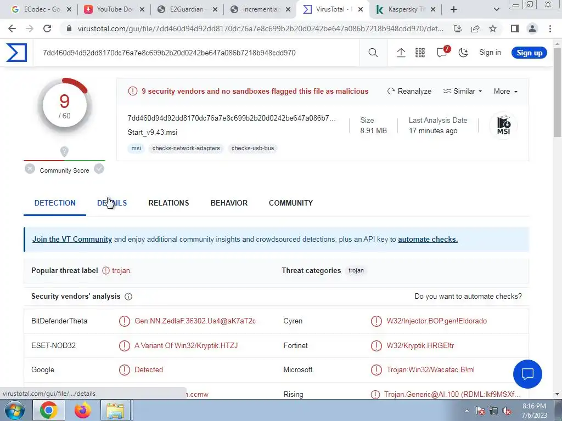The width and height of the screenshot is (562, 421).
Task: Click the Sign in link
Action: tap(490, 53)
